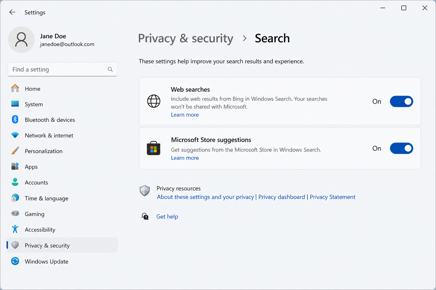Go to Bluetooth & devices

tap(62, 120)
